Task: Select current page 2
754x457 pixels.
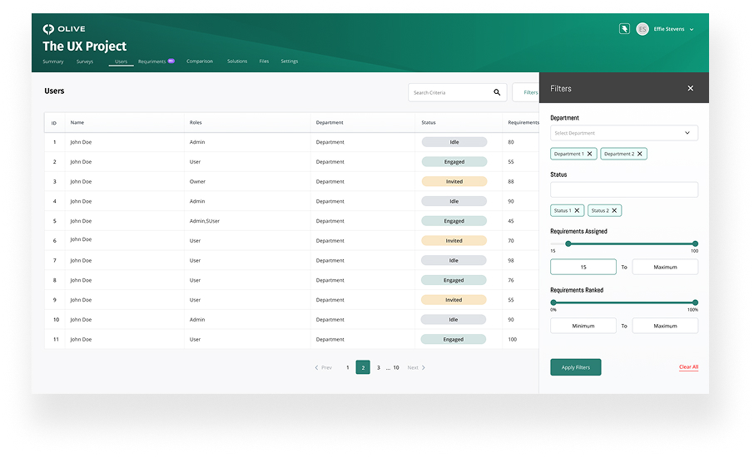Action: 363,367
